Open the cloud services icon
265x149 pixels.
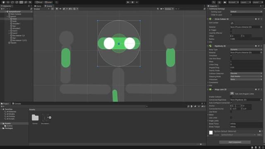224,2
